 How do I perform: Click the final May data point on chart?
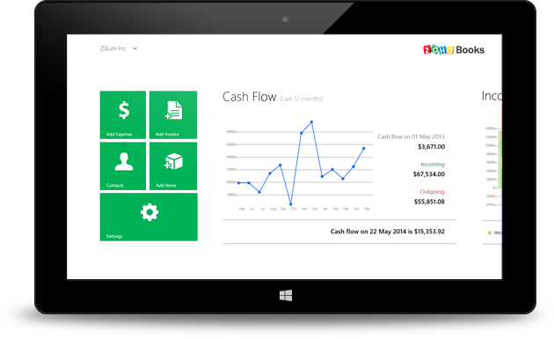coord(363,148)
